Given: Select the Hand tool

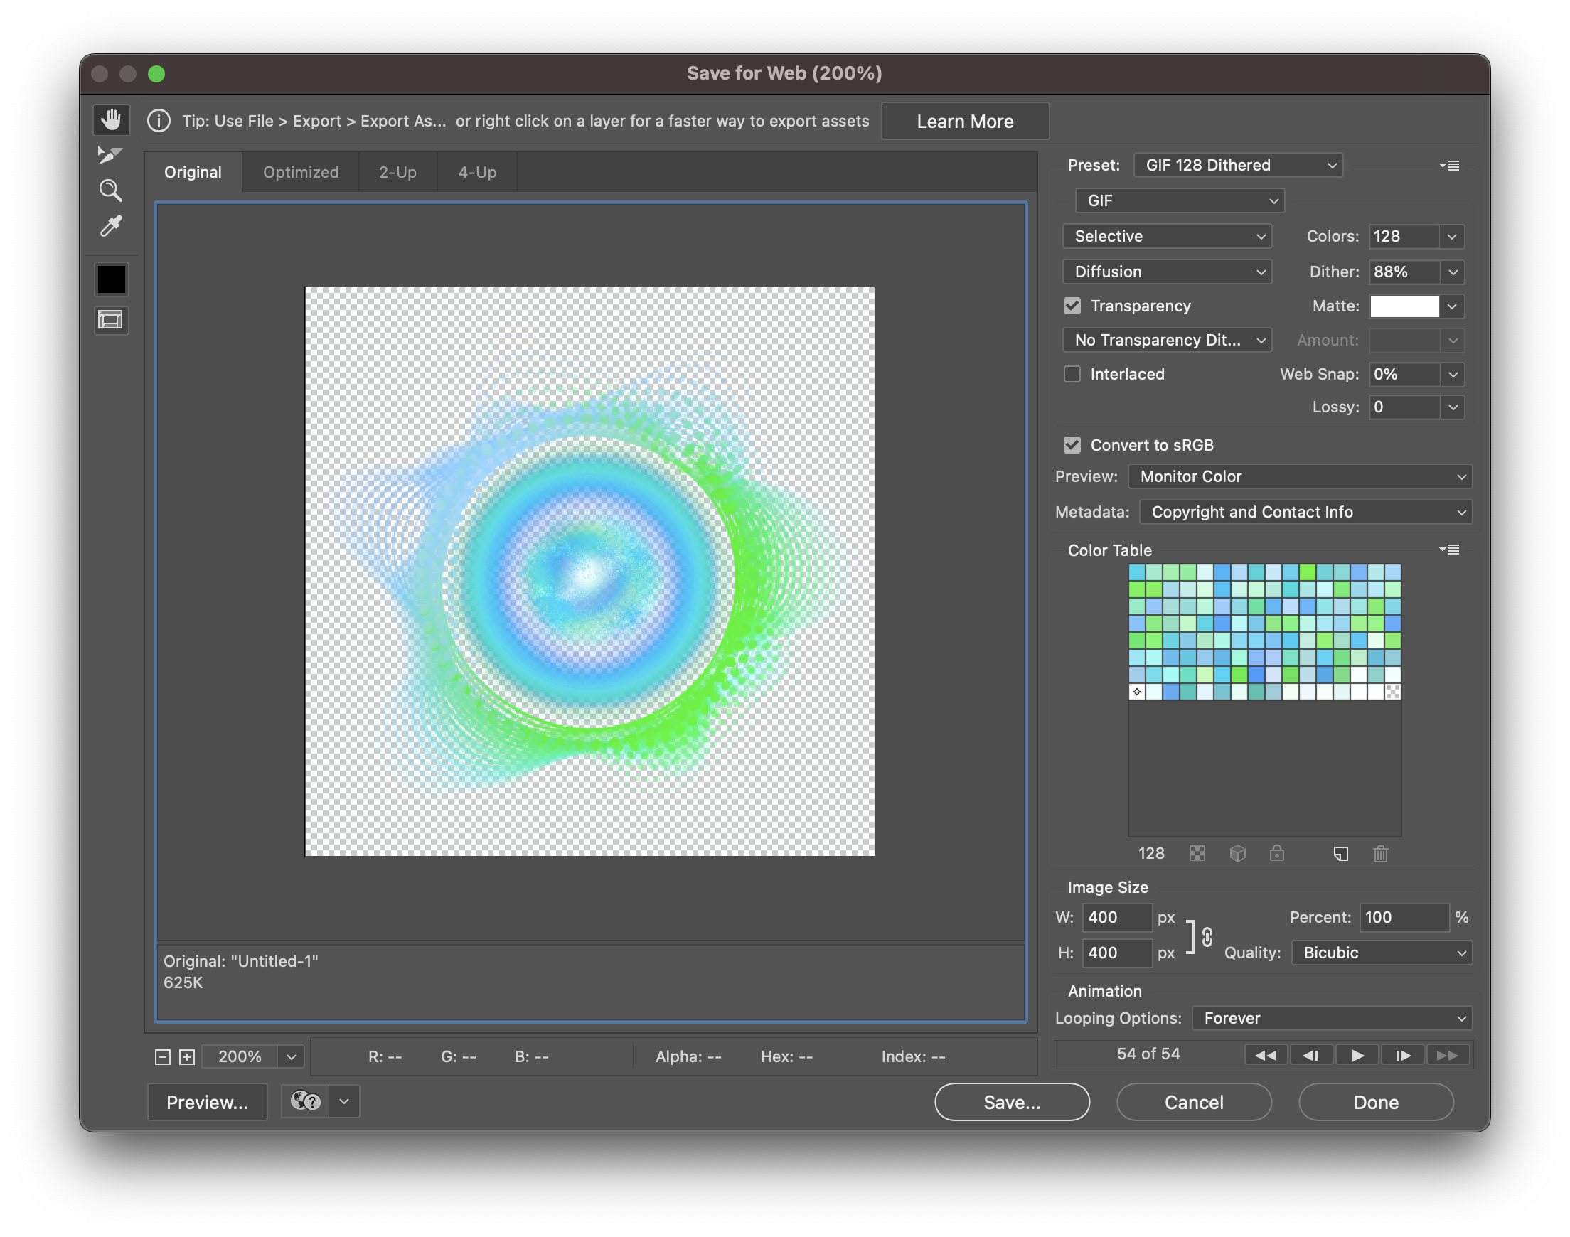Looking at the screenshot, I should [x=112, y=119].
